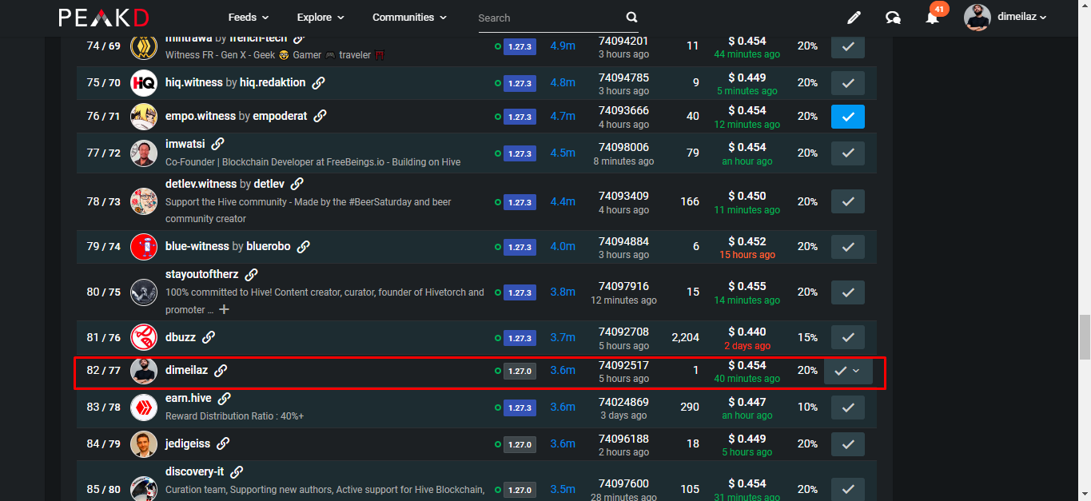Click the pencil compose post icon
The height and width of the screenshot is (501, 1091).
click(854, 18)
